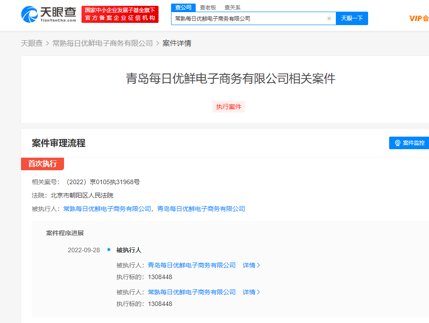Expand 详情 next to 青岛每日优鲜电子商务有限公司
This screenshot has width=429, height=323.
[x=251, y=265]
